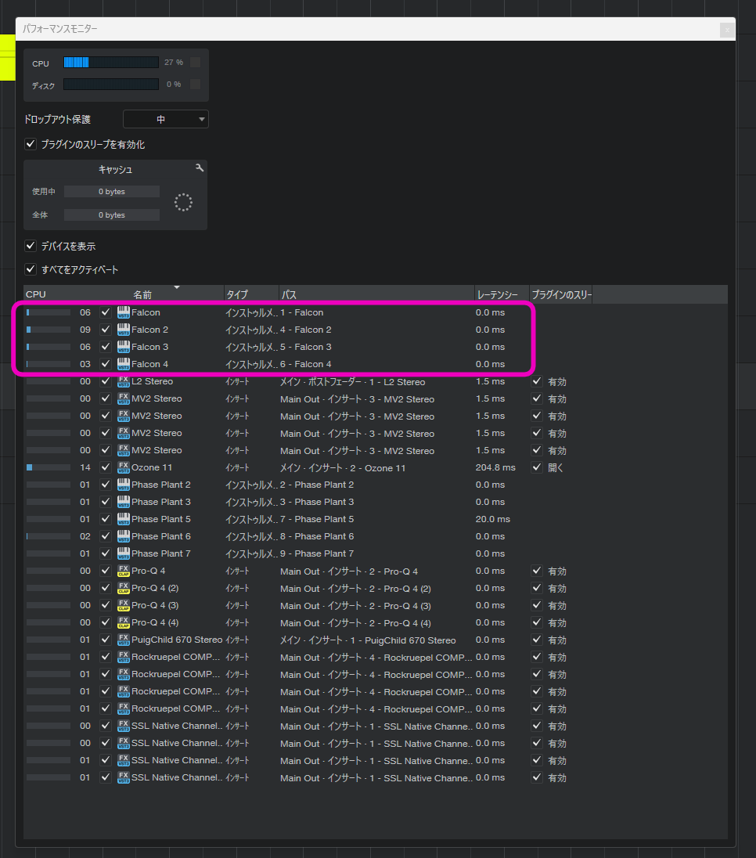This screenshot has height=858, width=756.
Task: Click the cache activity spinner icon
Action: (183, 203)
